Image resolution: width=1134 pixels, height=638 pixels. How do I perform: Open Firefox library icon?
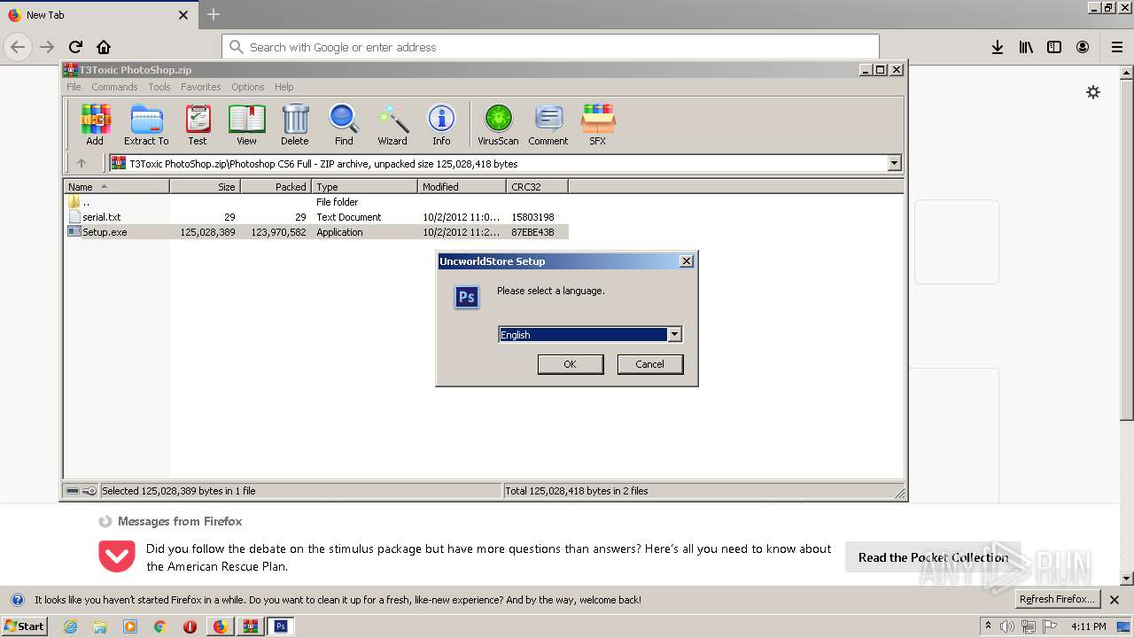click(x=1026, y=47)
